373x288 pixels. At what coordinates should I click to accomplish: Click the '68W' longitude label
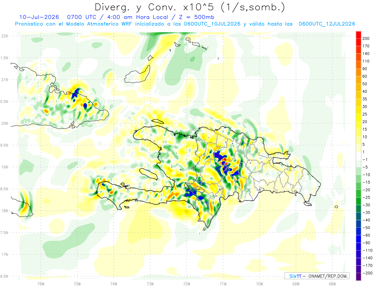pos(332,284)
